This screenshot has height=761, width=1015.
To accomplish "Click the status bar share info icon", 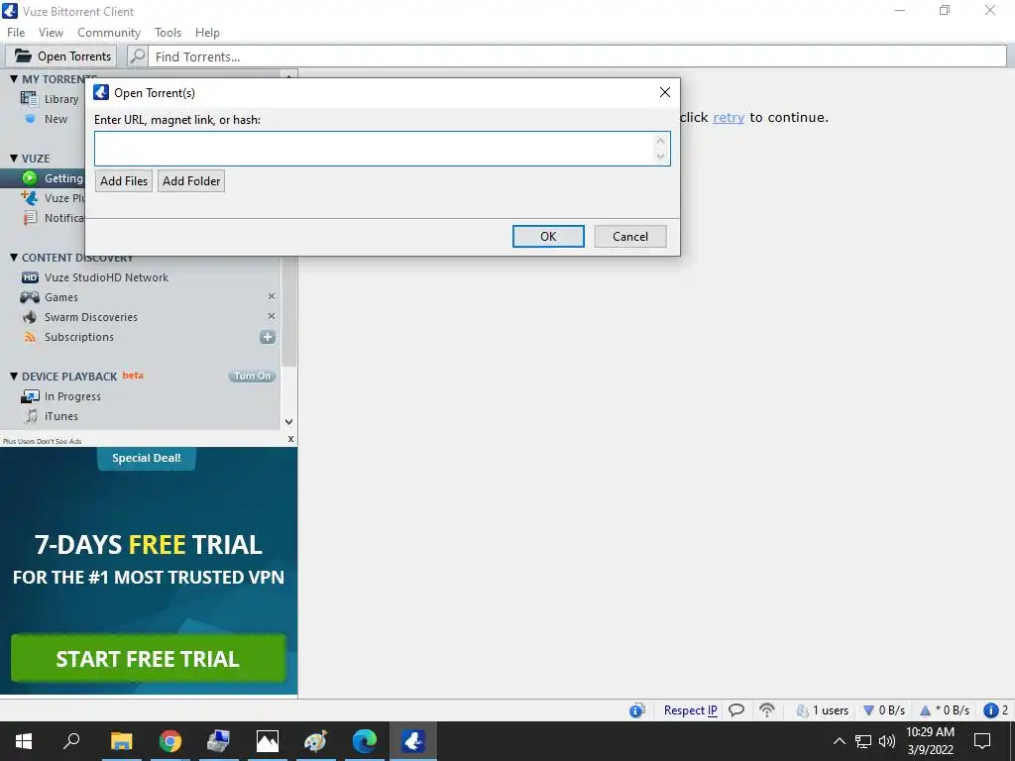I will (637, 710).
